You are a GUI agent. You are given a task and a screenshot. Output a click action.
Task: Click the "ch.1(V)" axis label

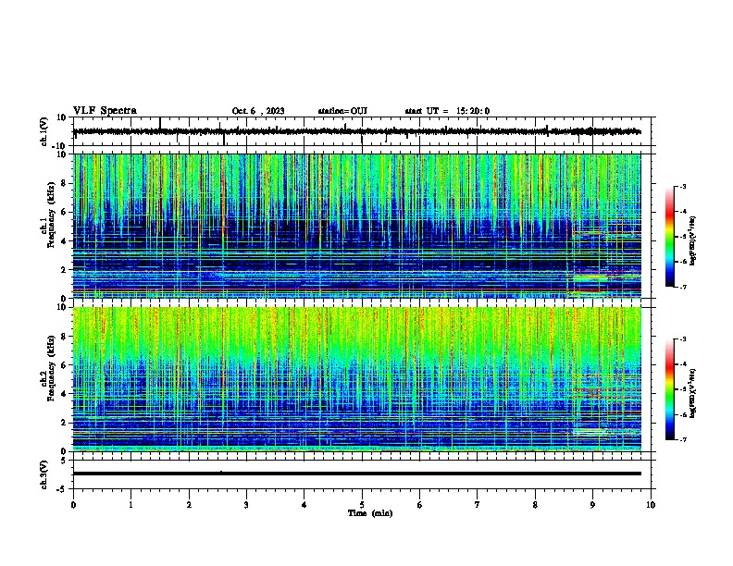(44, 131)
